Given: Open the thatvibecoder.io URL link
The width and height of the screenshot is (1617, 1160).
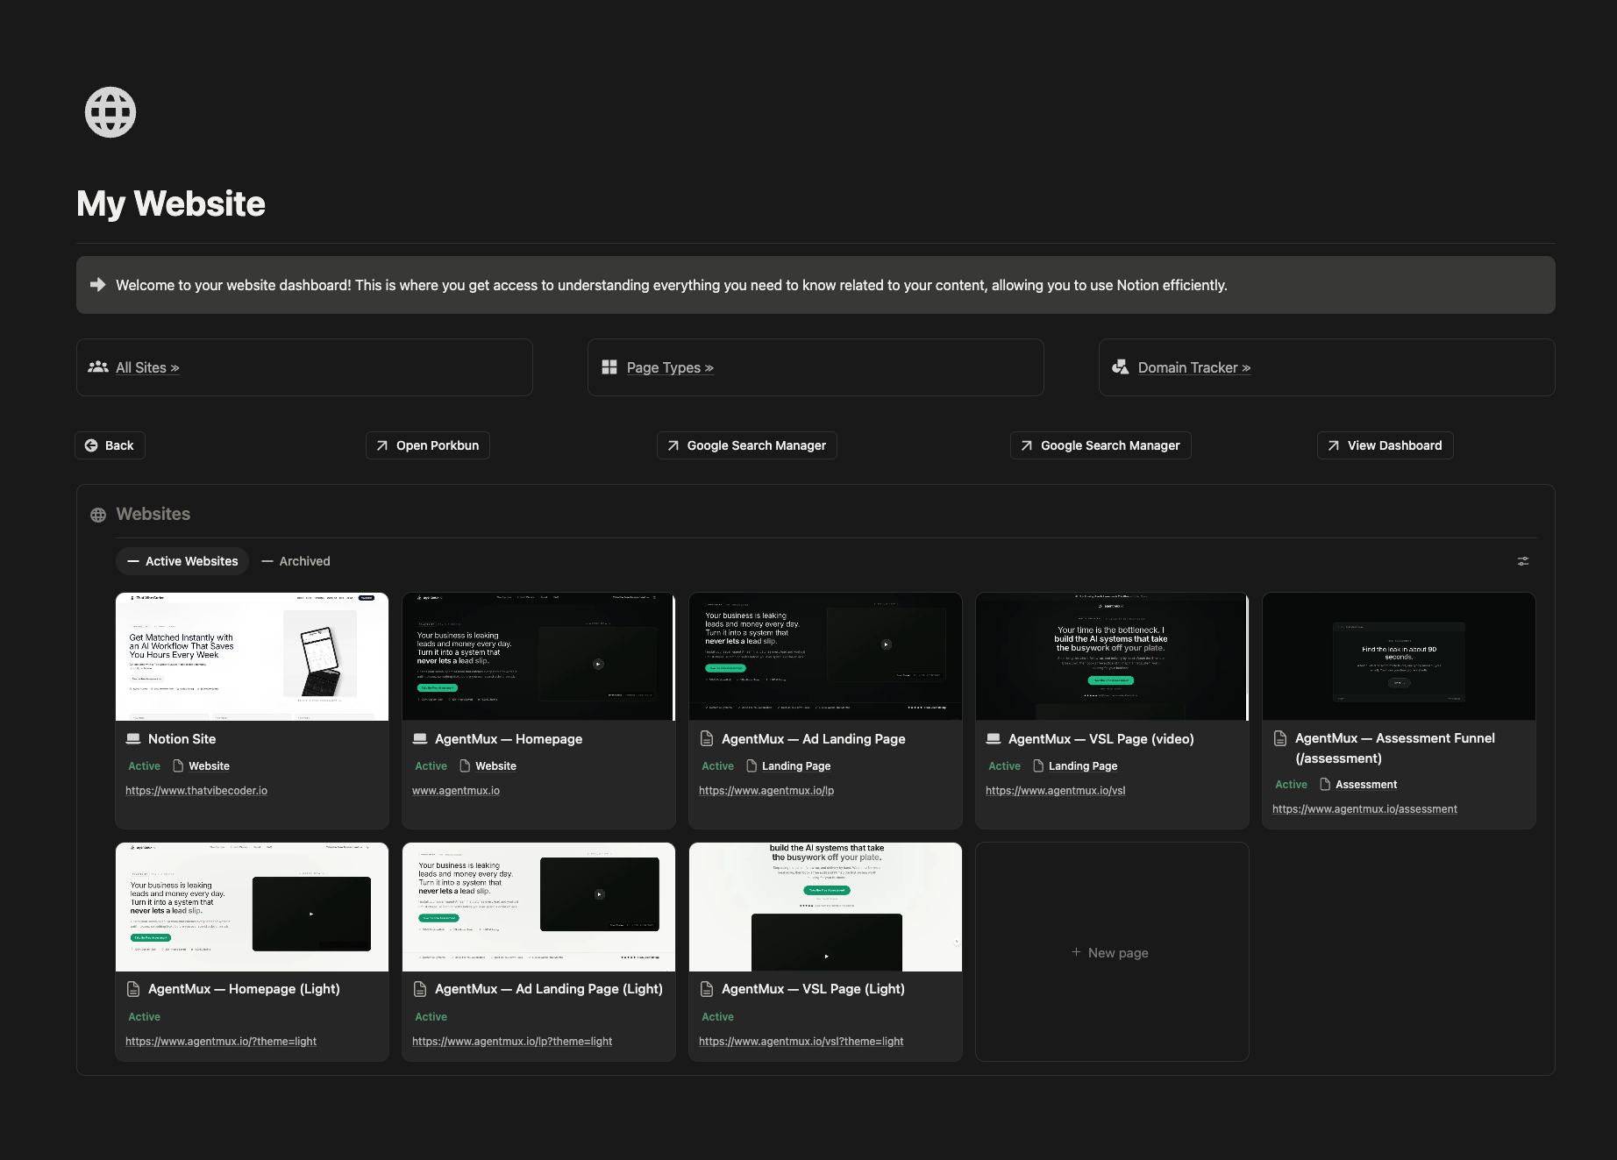Looking at the screenshot, I should click(x=196, y=790).
